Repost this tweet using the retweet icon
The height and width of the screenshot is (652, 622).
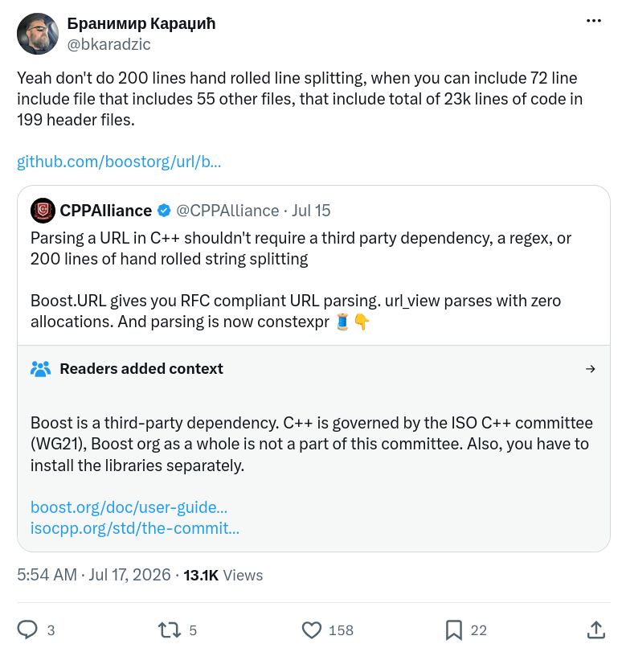170,629
